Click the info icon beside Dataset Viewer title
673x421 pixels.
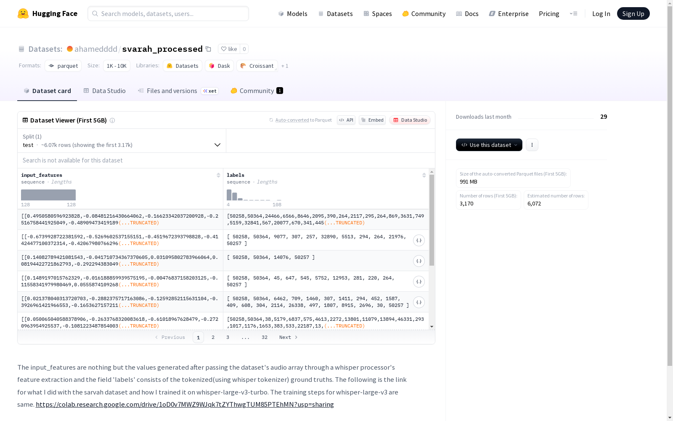(112, 120)
